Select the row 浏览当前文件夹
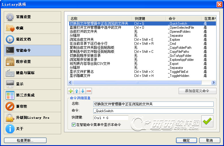 (142, 40)
